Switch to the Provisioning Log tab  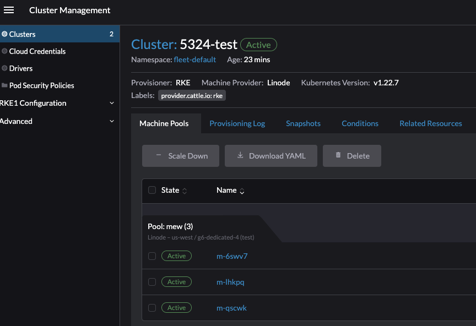point(237,123)
